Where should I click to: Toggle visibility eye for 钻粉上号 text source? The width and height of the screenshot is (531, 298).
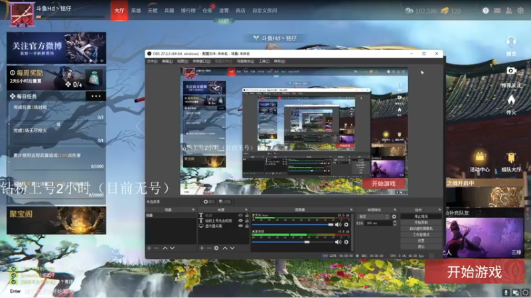pyautogui.click(x=240, y=221)
